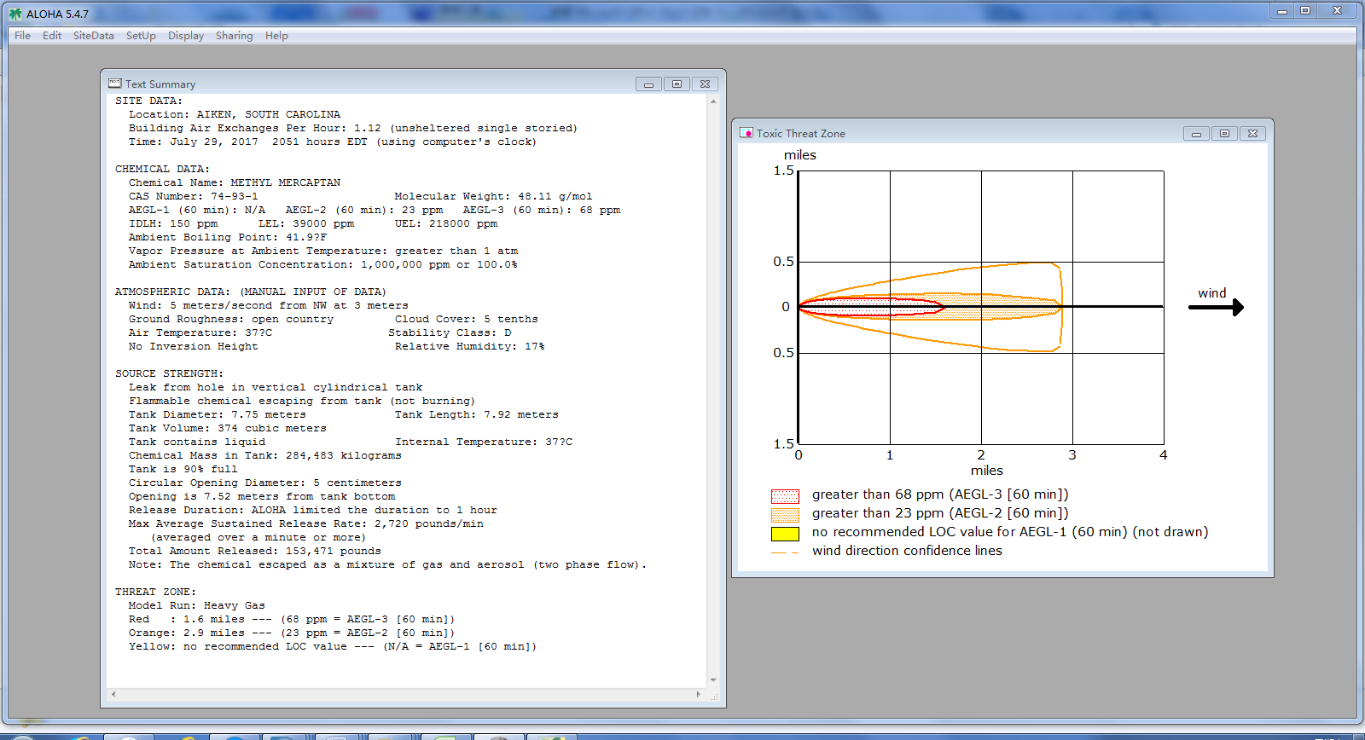
Task: Click the 'Orange: 2.9 miles' threat line
Action: (x=292, y=633)
